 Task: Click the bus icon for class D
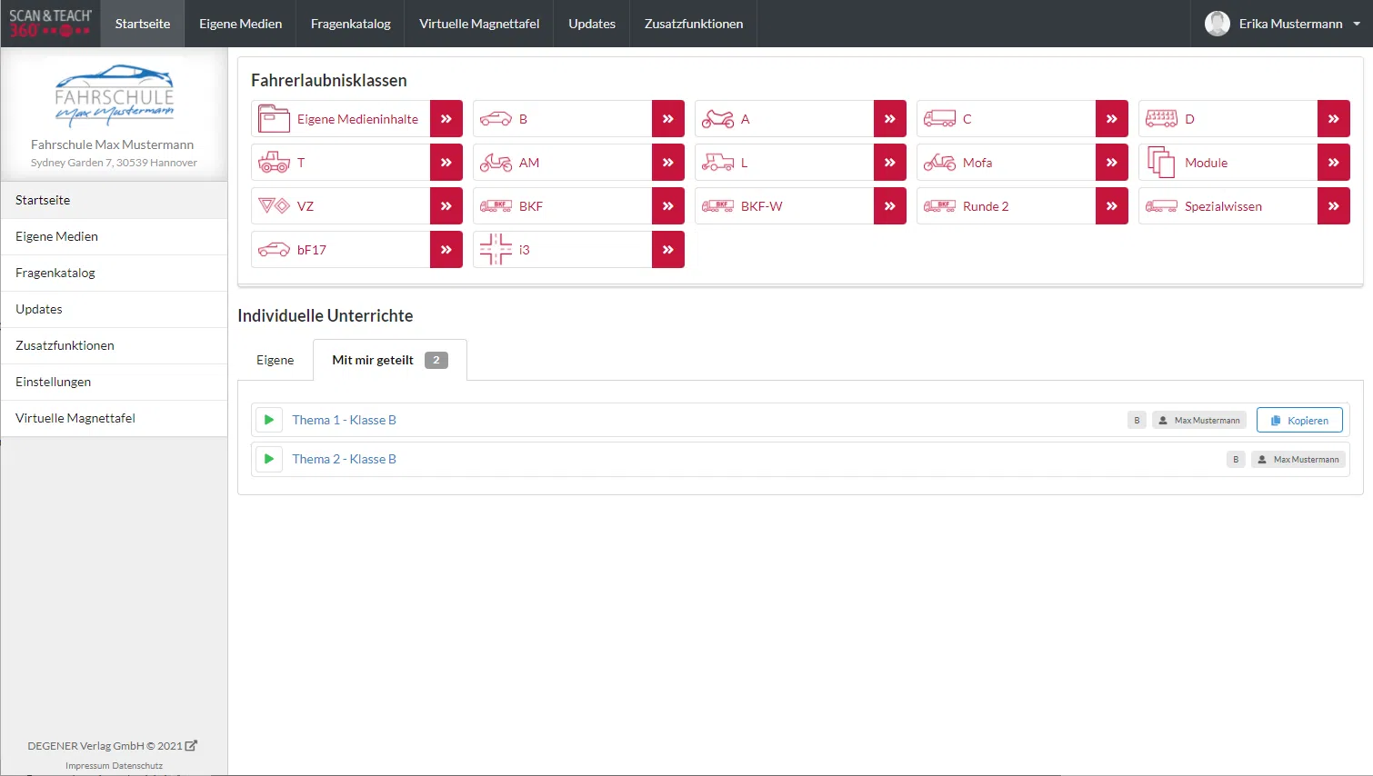click(x=1161, y=119)
